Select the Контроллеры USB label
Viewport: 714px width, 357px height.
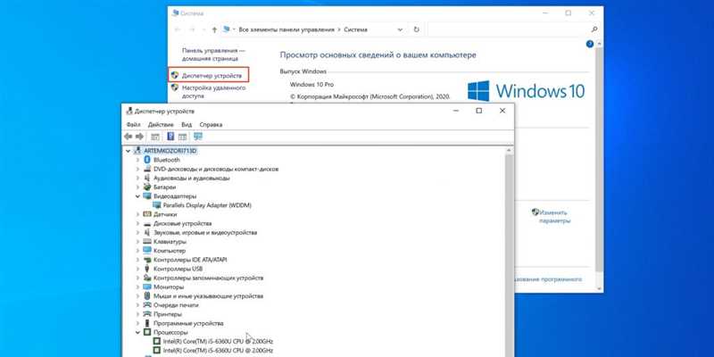point(178,270)
